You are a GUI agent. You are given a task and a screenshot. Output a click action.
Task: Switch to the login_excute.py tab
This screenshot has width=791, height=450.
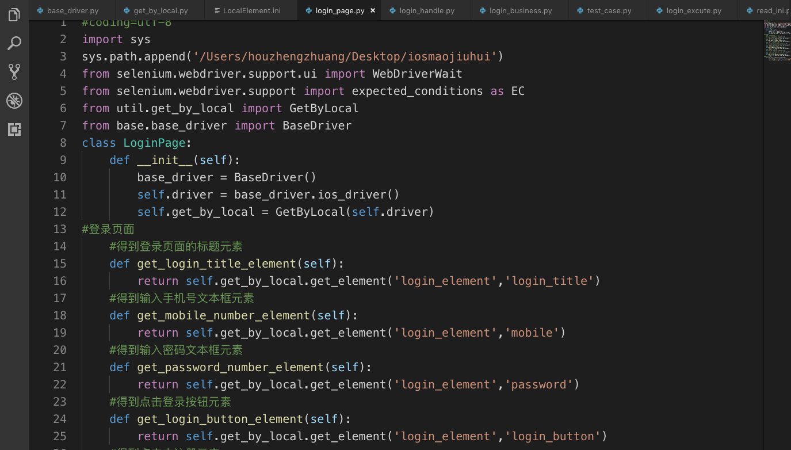(x=693, y=10)
